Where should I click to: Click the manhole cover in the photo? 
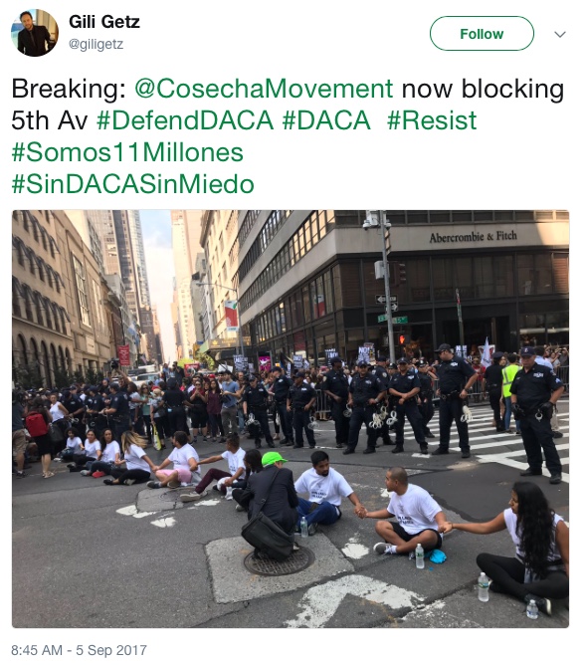[x=280, y=560]
